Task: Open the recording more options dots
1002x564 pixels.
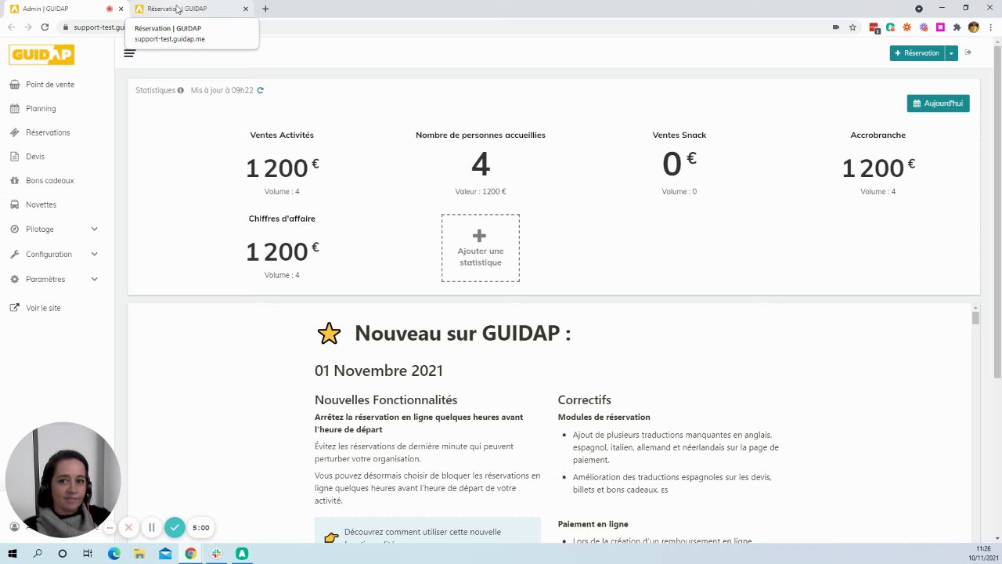Action: [110, 527]
